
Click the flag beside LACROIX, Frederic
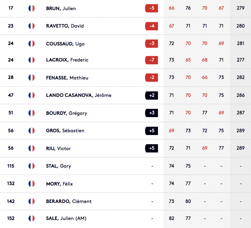[32, 60]
